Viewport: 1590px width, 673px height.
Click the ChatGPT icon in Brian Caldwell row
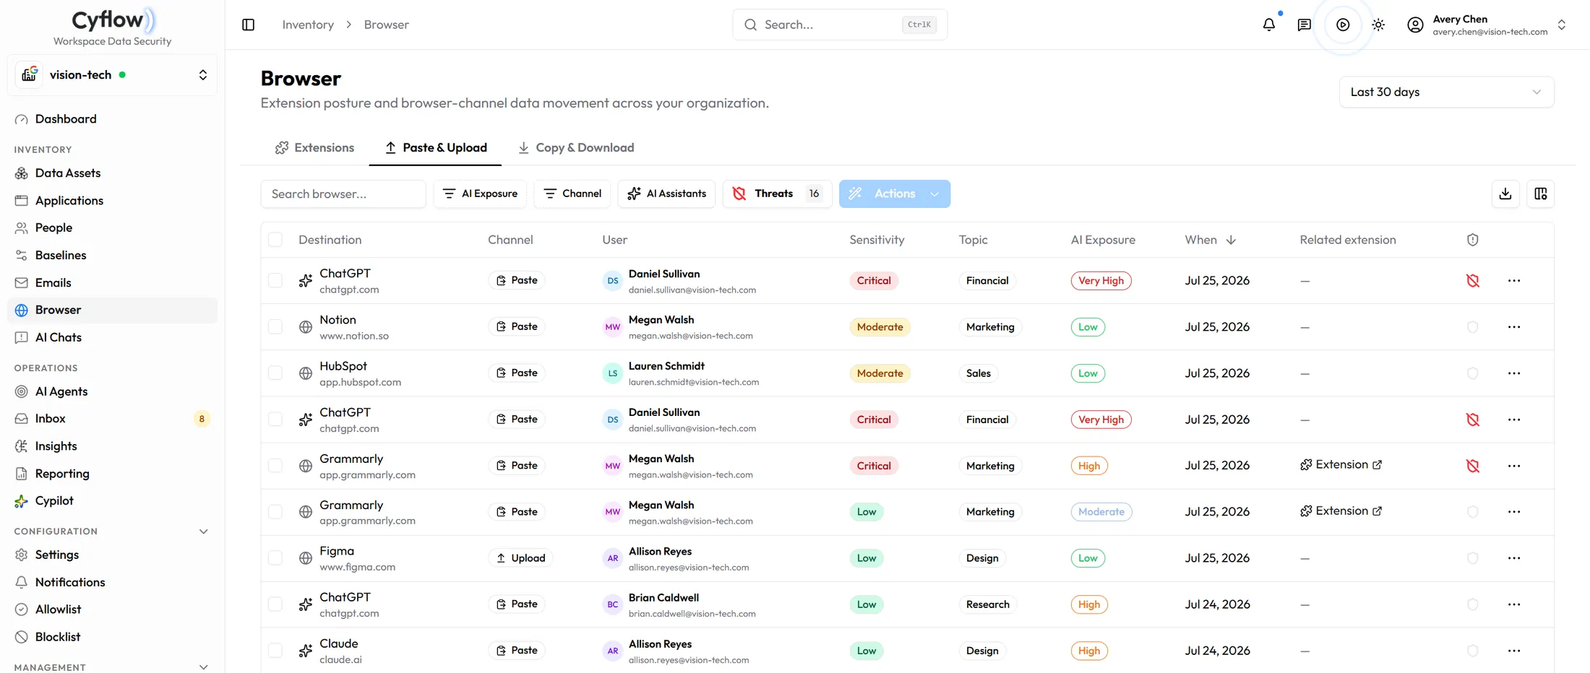306,604
